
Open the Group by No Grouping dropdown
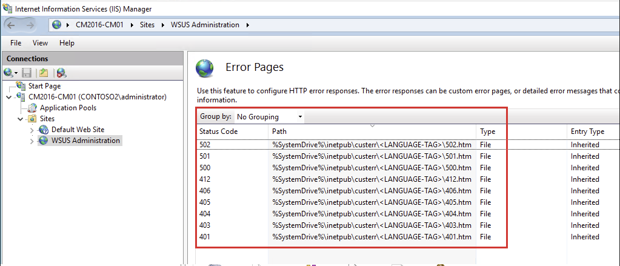(270, 117)
